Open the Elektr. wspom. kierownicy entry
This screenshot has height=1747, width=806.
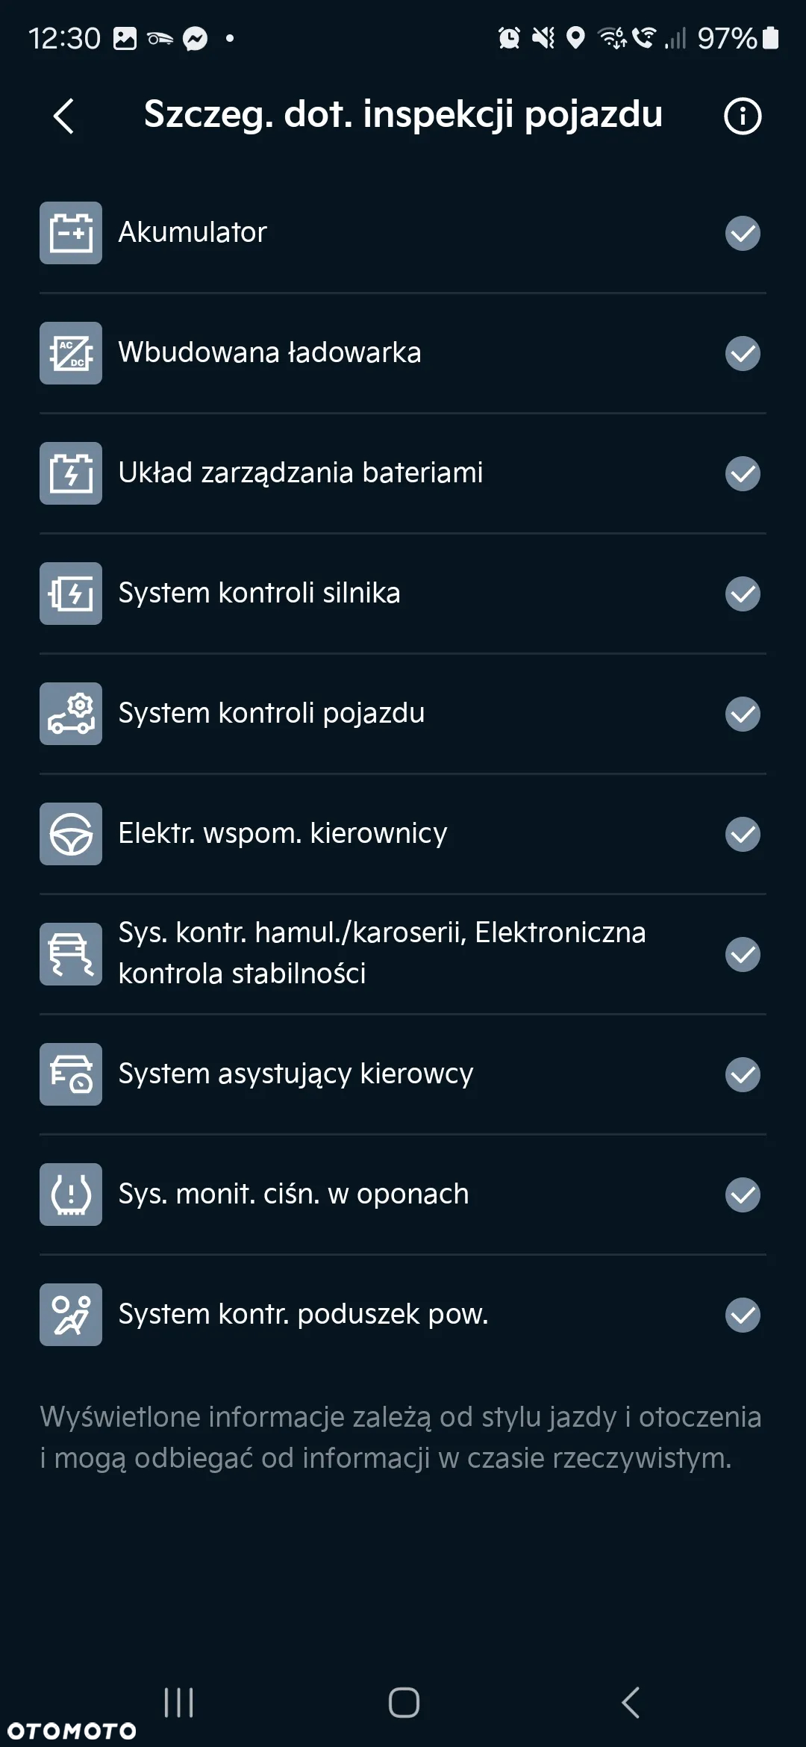pos(403,834)
